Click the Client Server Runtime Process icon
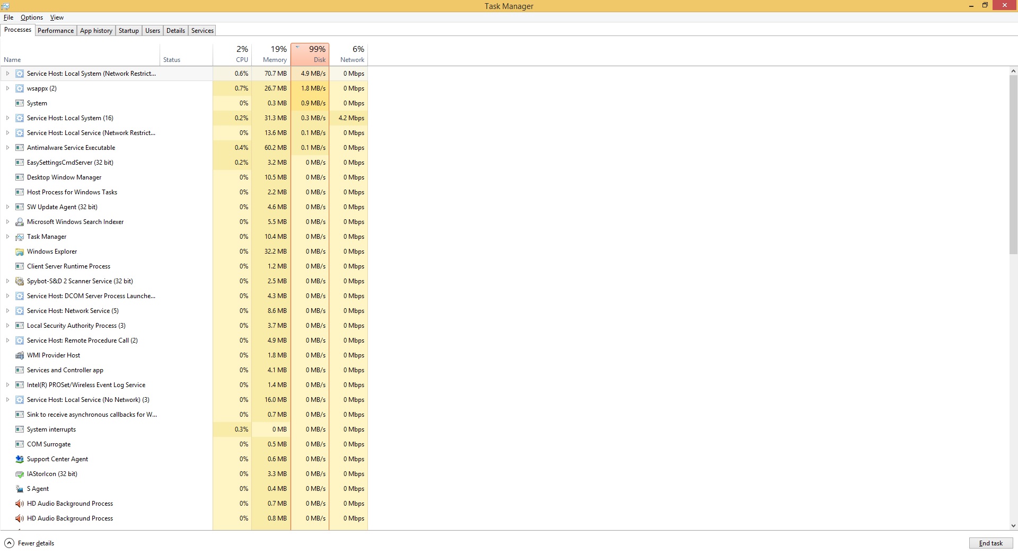 point(20,266)
